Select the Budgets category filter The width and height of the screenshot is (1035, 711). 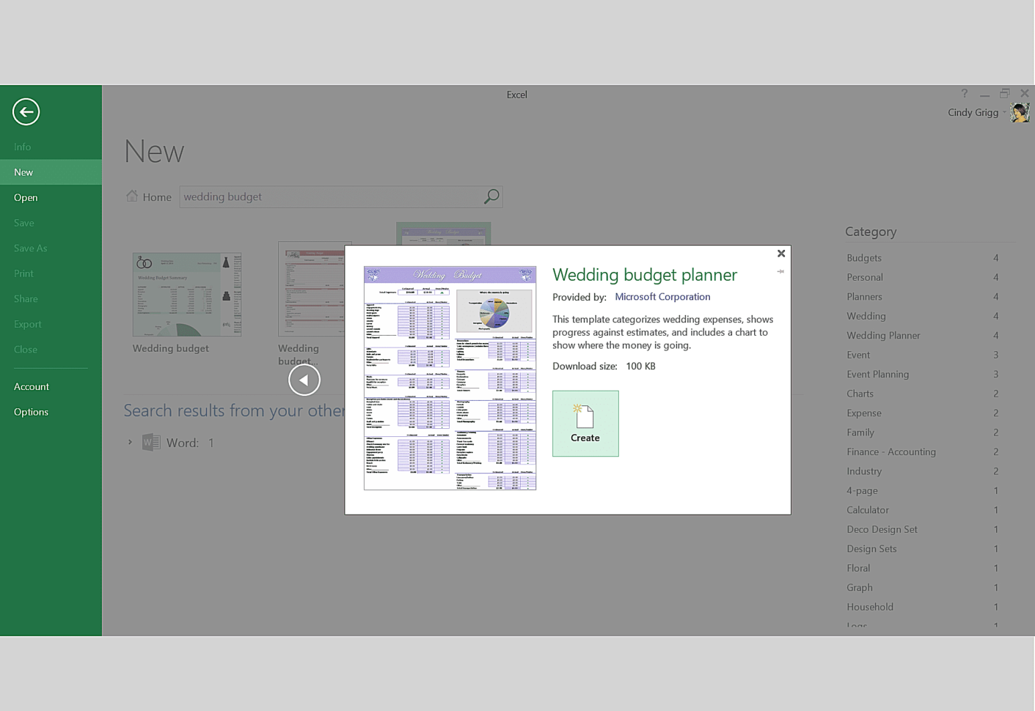[863, 257]
